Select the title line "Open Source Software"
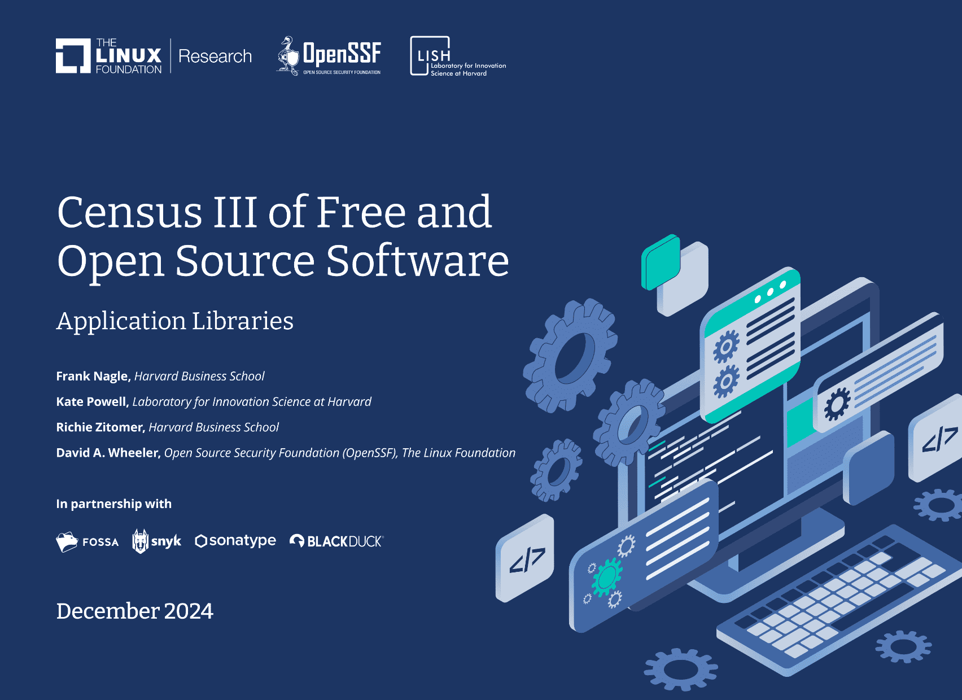Screen dimensions: 962x700 [x=283, y=261]
